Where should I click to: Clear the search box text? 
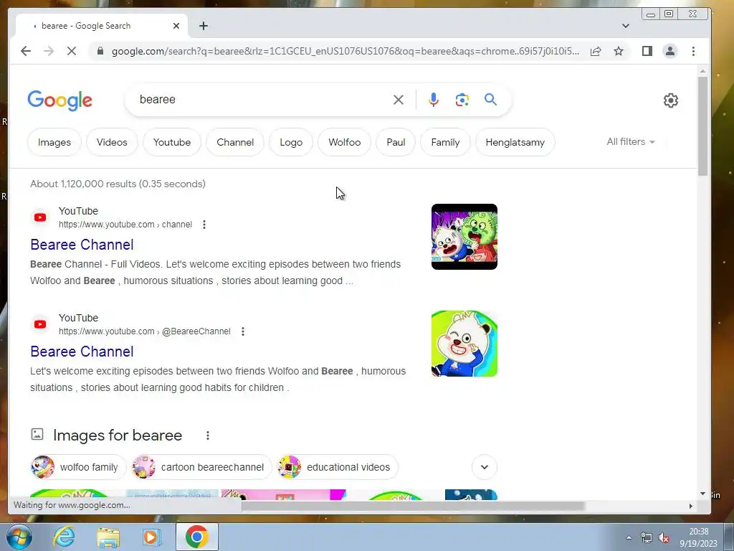click(399, 99)
